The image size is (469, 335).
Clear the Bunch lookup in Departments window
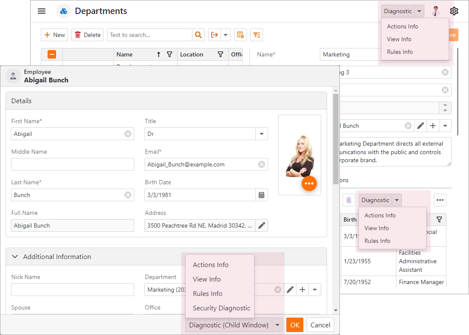click(408, 126)
